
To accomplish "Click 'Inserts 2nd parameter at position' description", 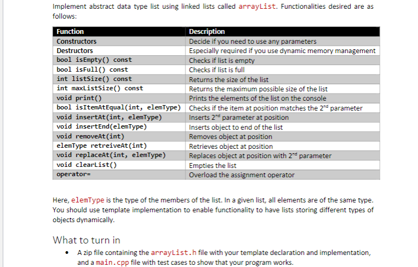I will [x=239, y=118].
